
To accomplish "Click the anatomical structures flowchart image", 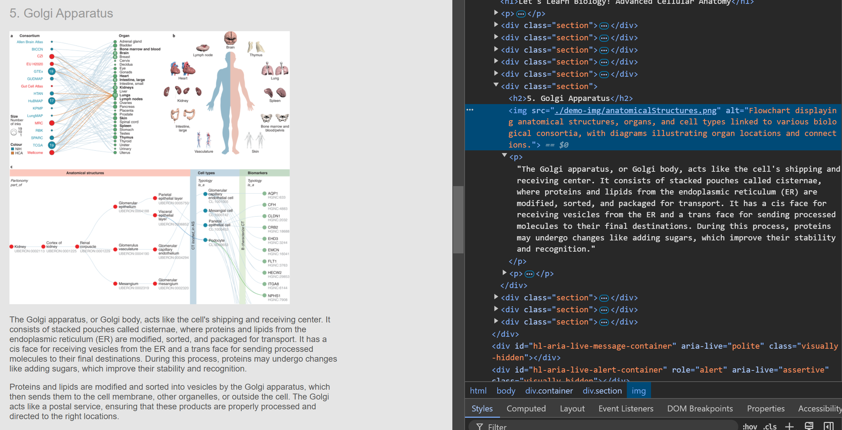I will point(150,168).
